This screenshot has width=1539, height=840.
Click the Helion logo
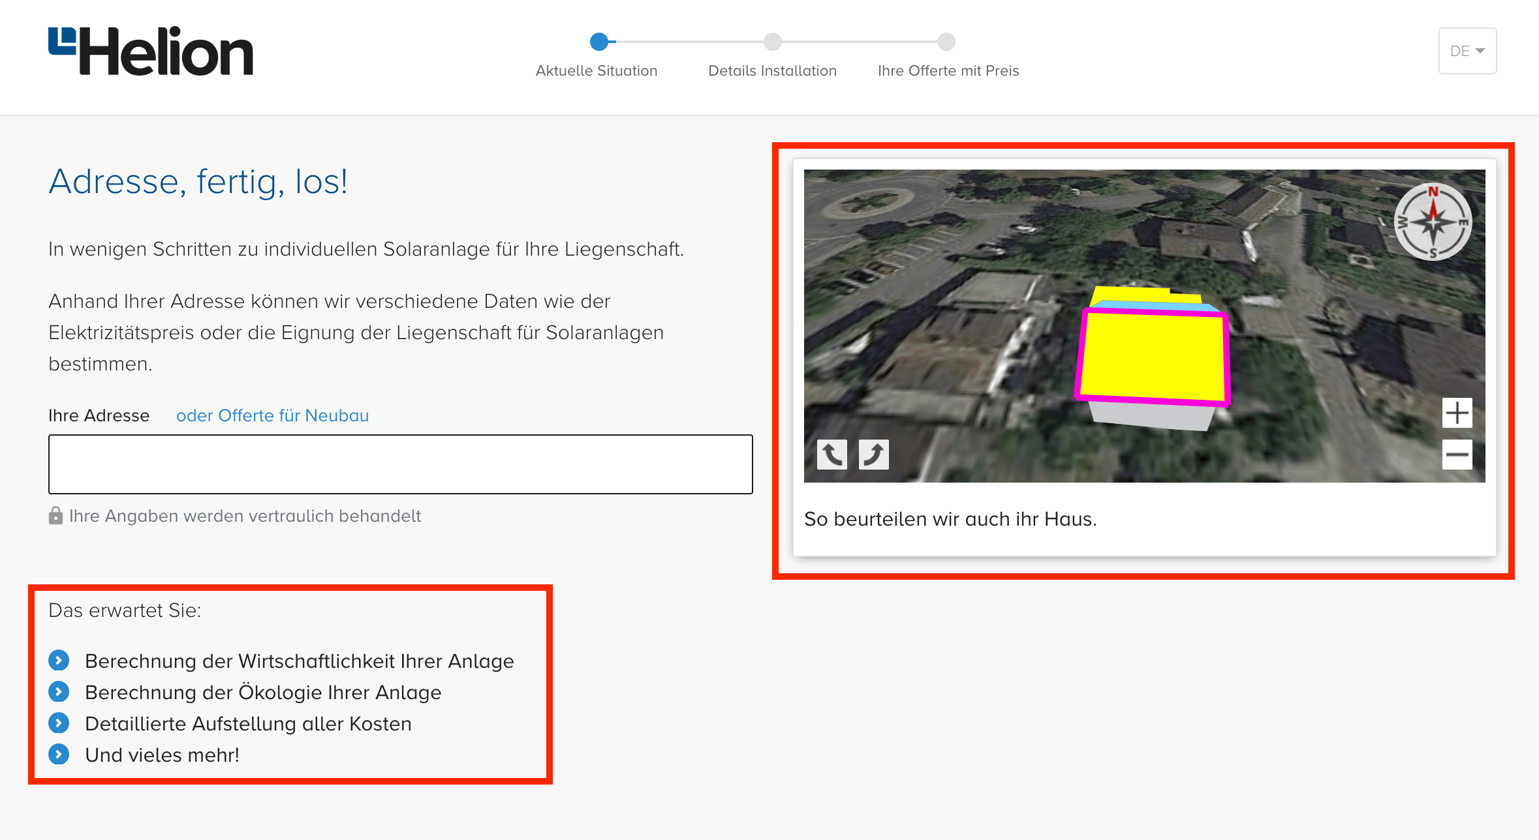151,51
